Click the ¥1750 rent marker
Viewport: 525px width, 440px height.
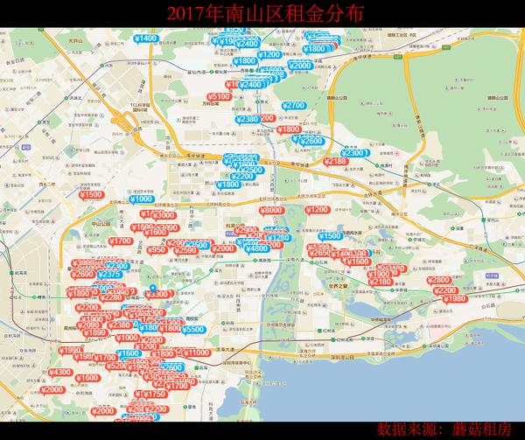pos(156,395)
